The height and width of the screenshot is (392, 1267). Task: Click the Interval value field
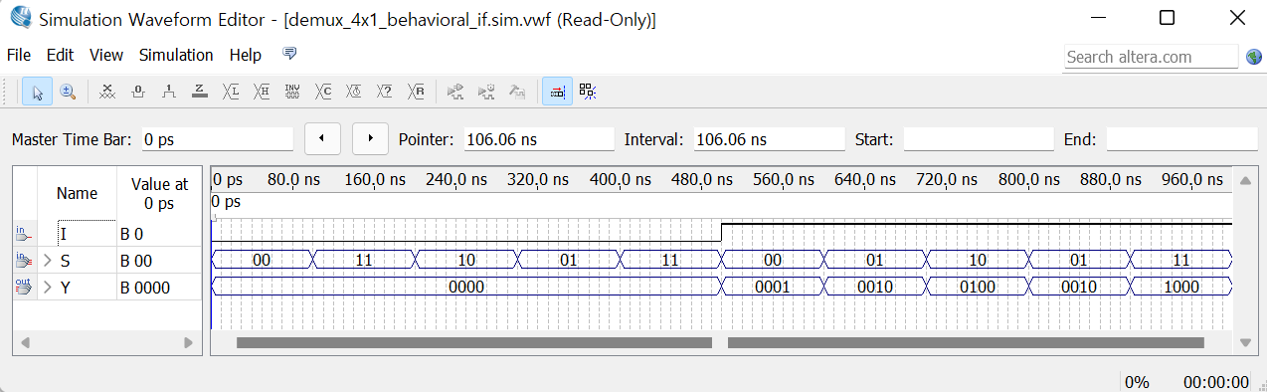(x=769, y=139)
